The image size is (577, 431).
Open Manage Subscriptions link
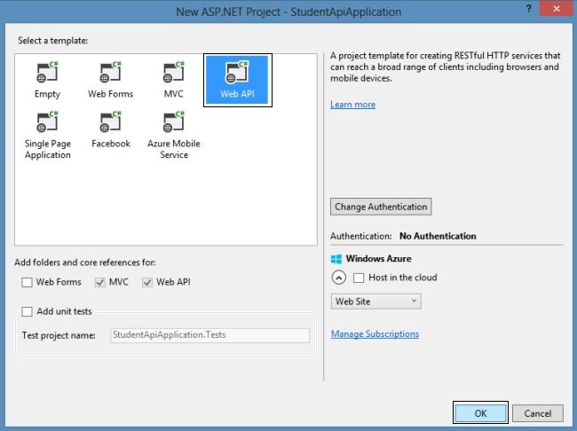pos(375,334)
